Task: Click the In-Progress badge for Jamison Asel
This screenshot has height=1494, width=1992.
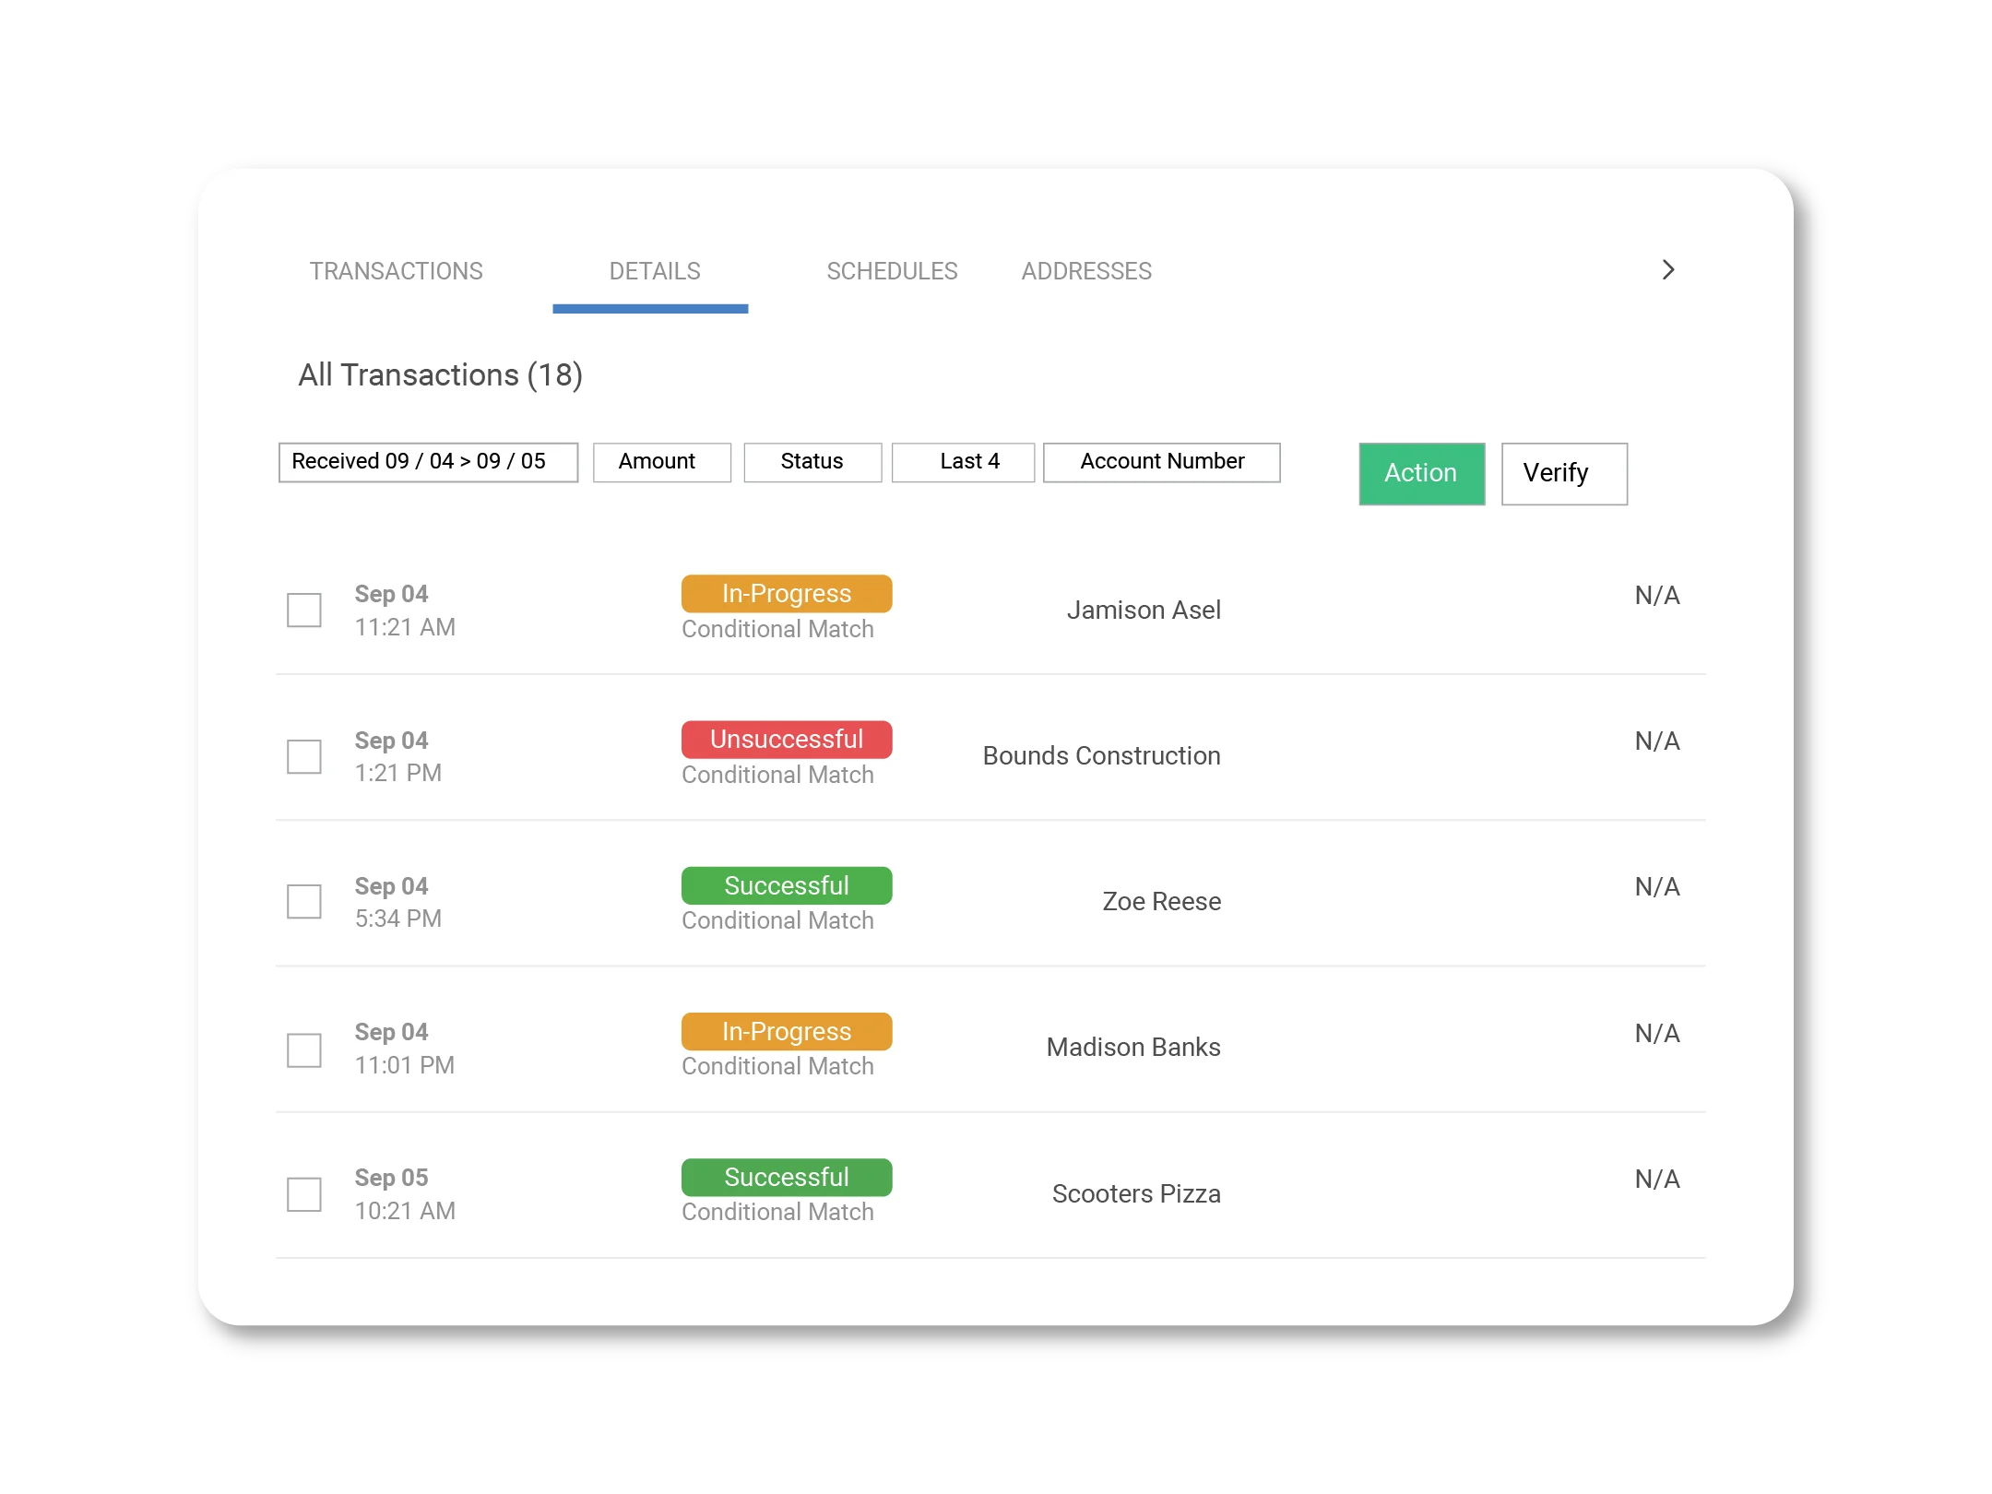Action: [786, 594]
